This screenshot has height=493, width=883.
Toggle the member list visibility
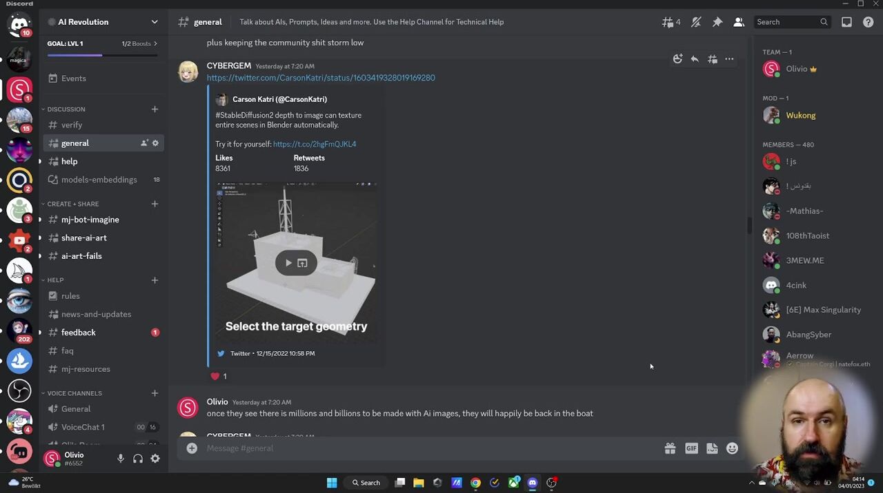[x=738, y=22]
